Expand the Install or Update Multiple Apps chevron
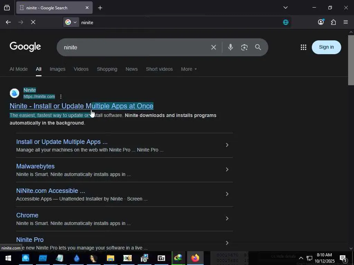This screenshot has width=354, height=265. (x=227, y=145)
